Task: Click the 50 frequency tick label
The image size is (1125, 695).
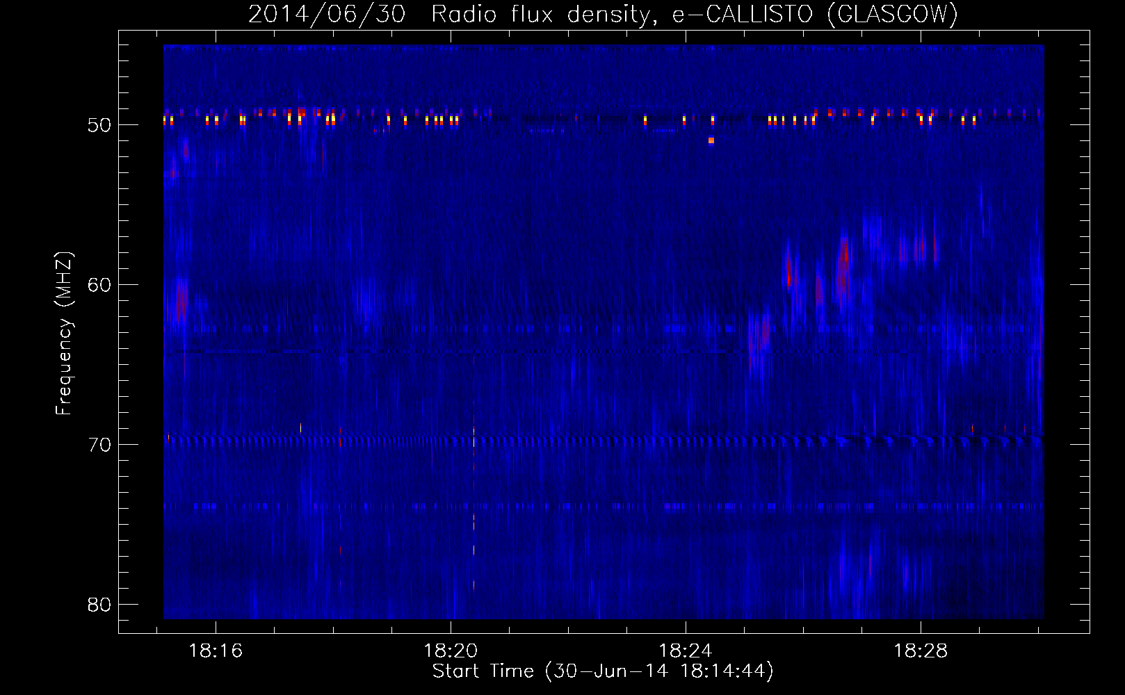Action: tap(99, 125)
